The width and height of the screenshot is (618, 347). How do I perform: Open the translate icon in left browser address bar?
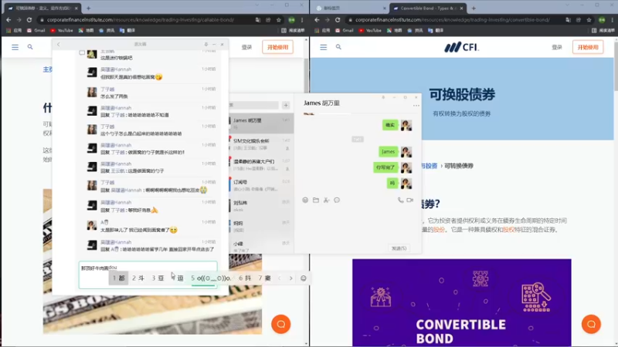coord(258,20)
